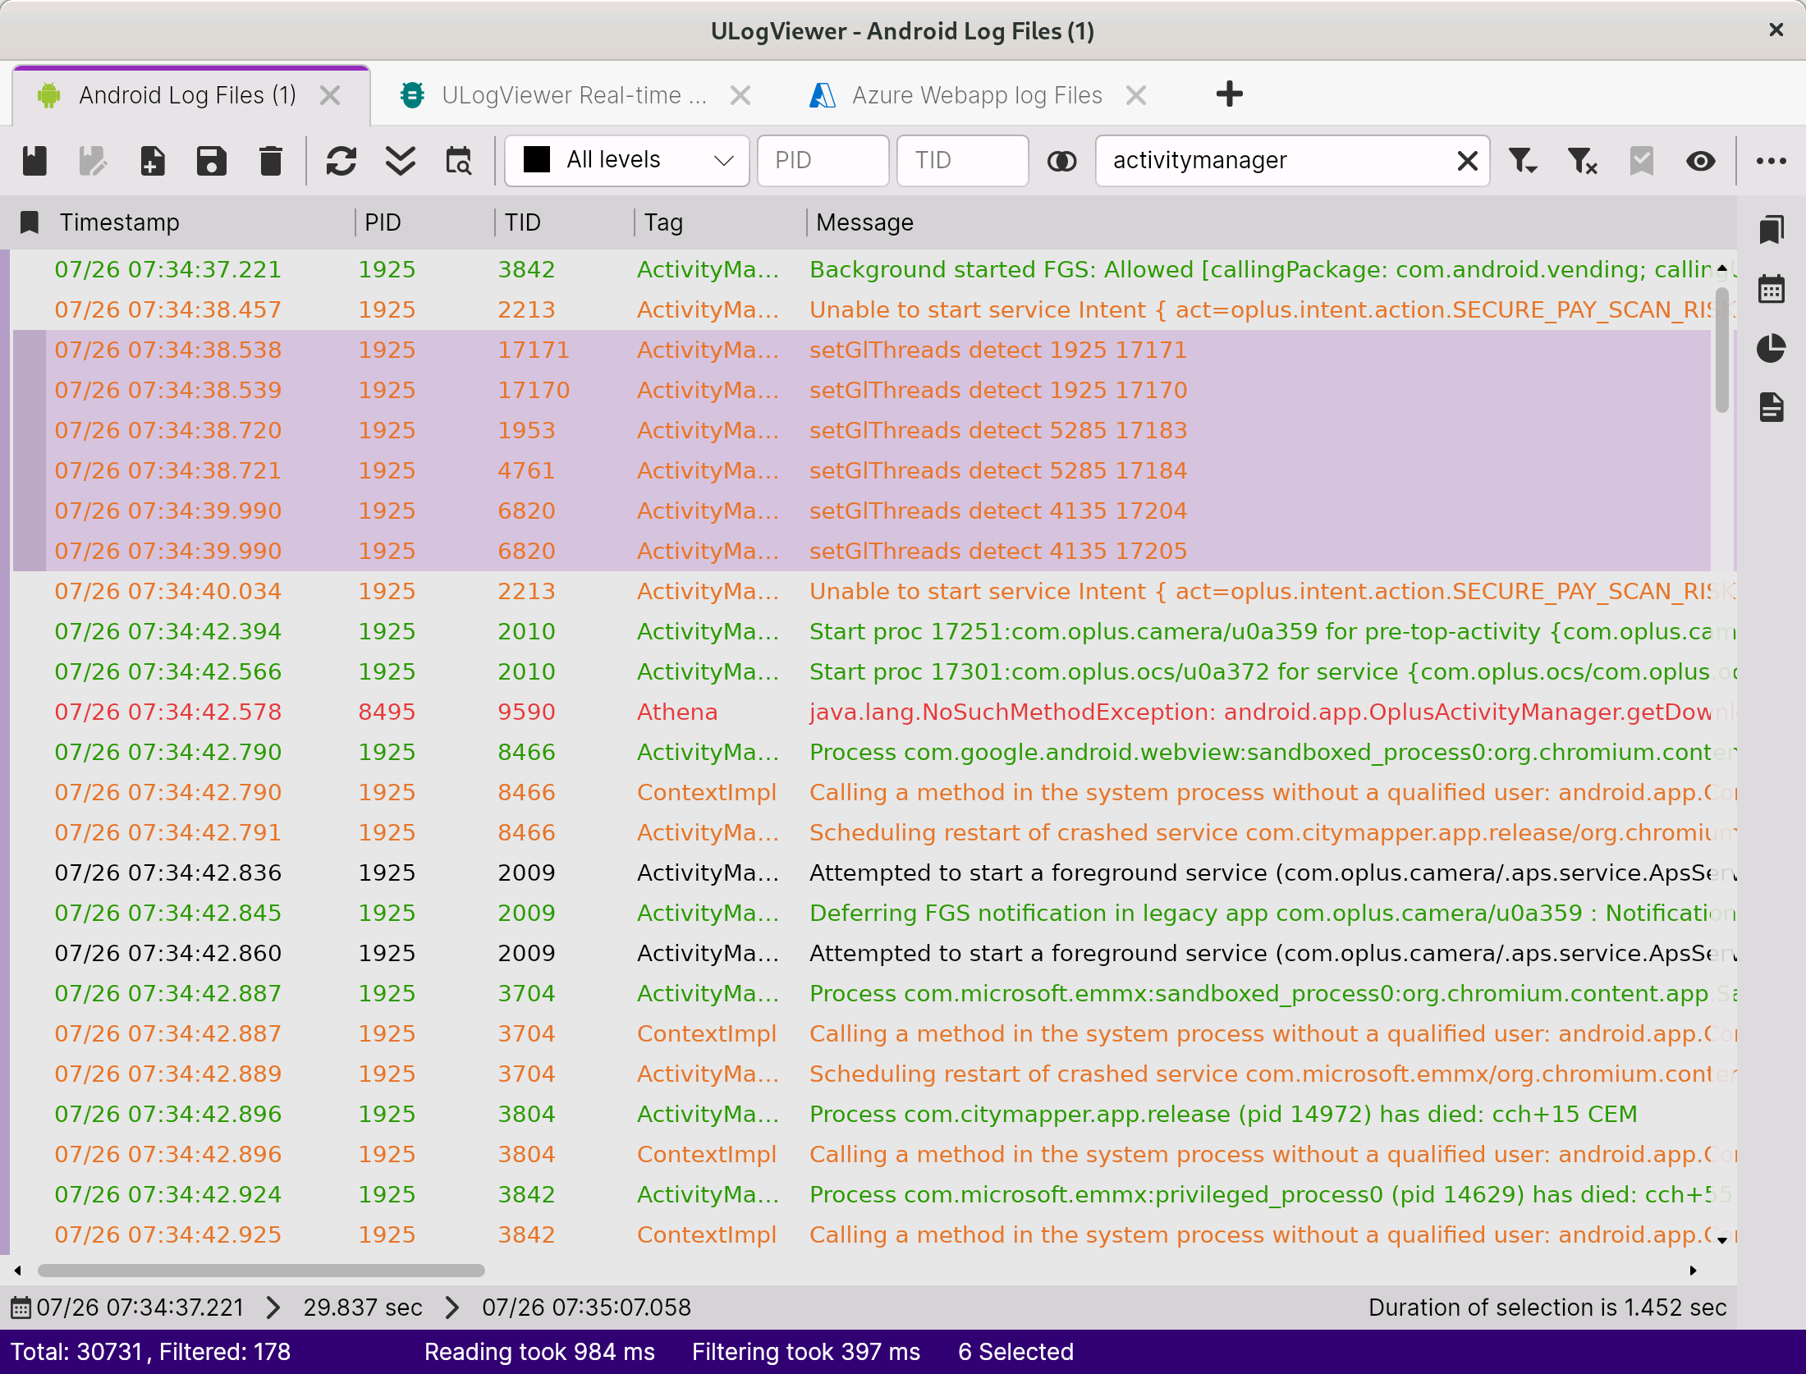Expand the filter options dropdown arrow
Screen dimensions: 1806x1374
[1524, 161]
